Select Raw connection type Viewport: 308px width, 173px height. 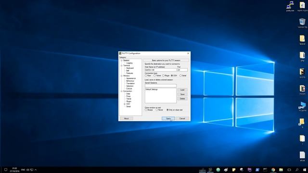[x=148, y=75]
